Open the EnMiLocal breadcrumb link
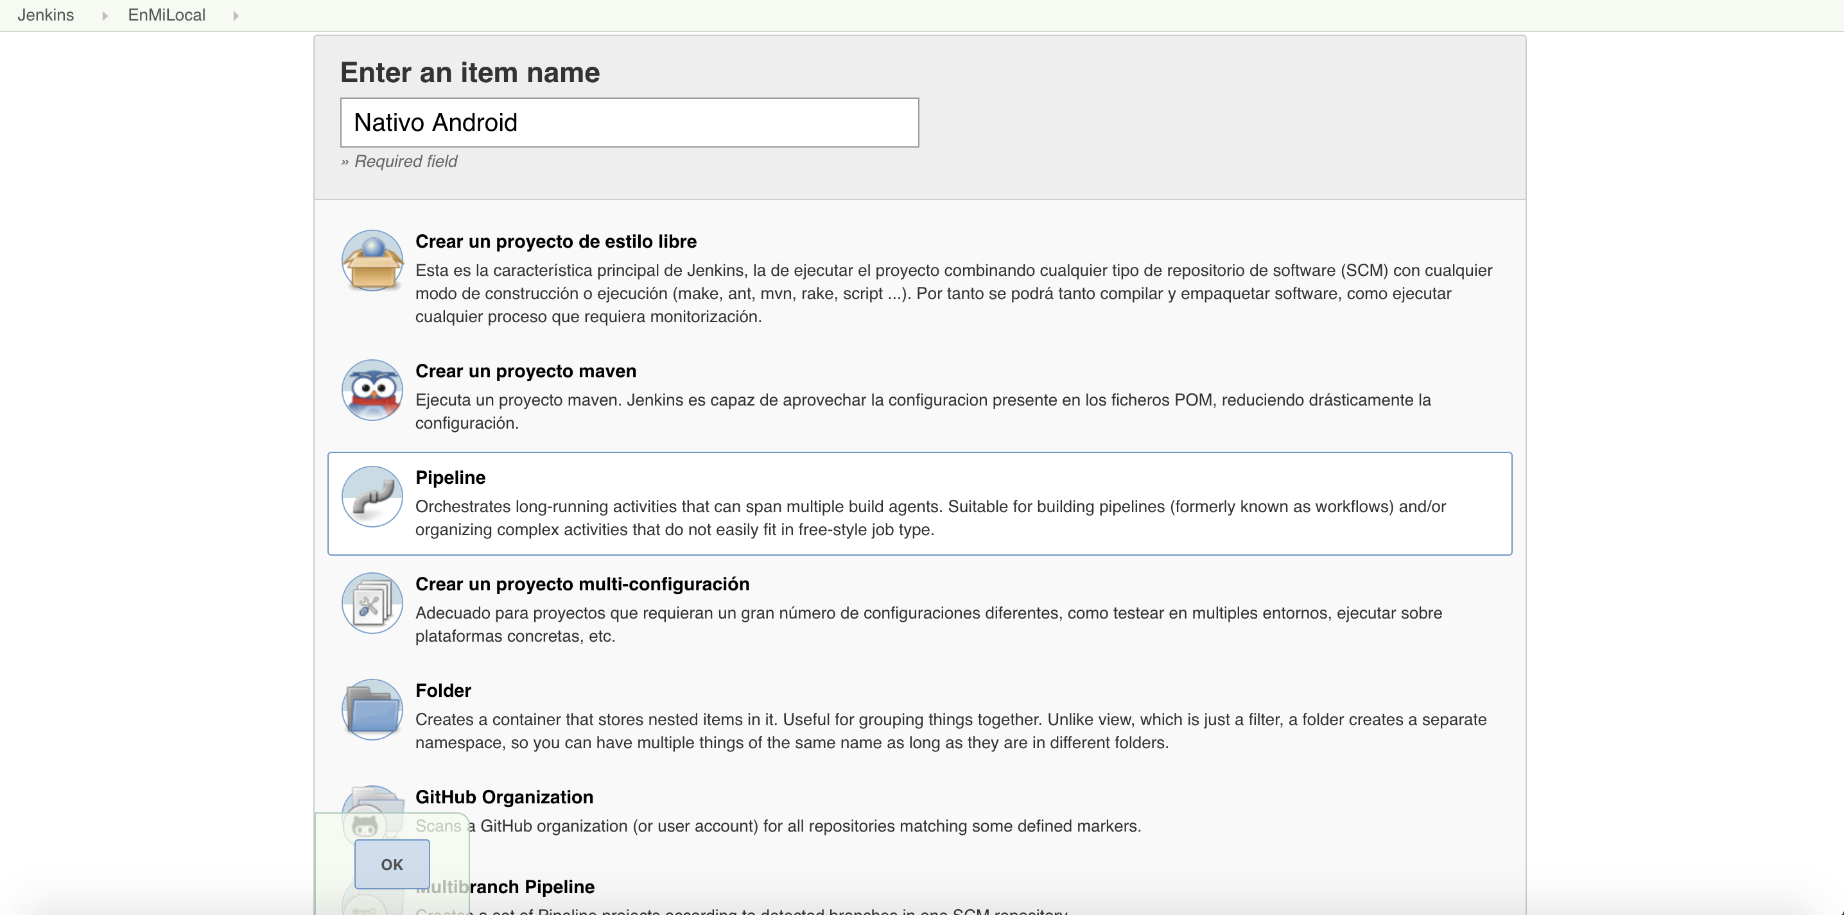This screenshot has height=915, width=1844. pyautogui.click(x=167, y=15)
